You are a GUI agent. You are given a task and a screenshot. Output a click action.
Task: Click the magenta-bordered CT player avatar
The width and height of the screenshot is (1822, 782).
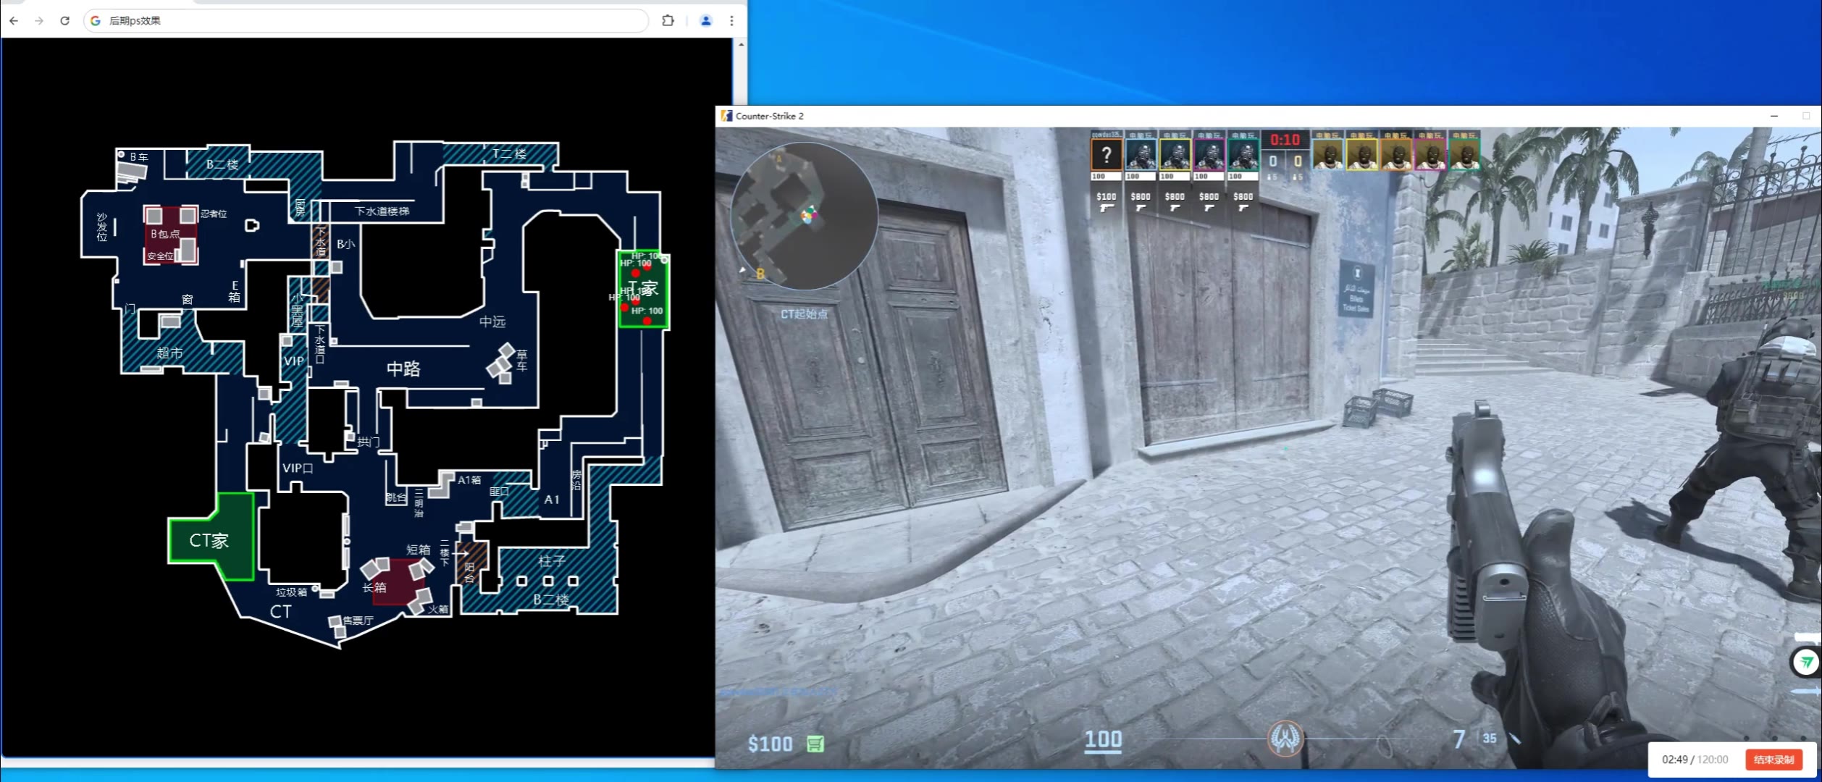coord(1209,155)
